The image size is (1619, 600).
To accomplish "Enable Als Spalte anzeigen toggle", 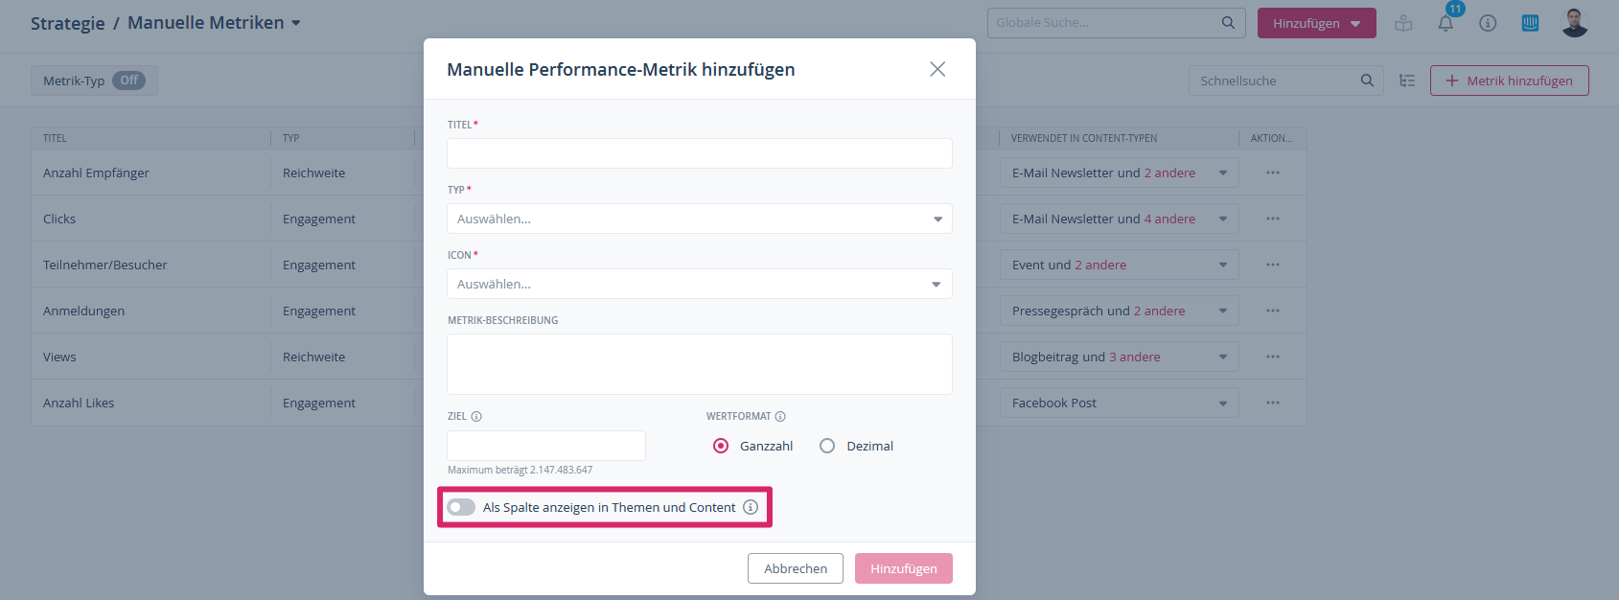I will [x=461, y=507].
